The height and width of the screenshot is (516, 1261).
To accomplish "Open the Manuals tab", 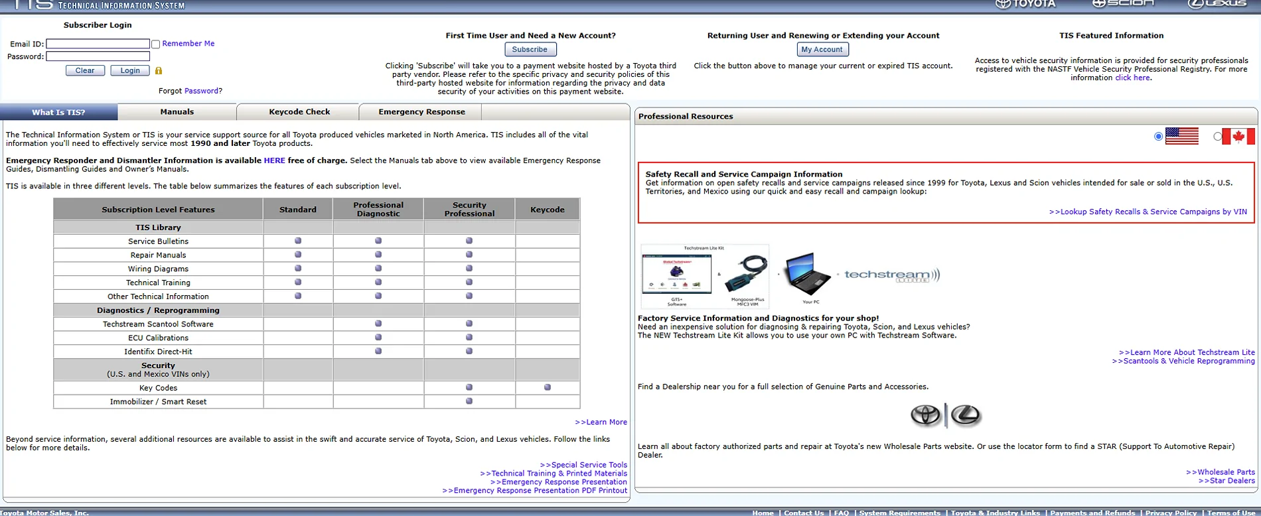I will coord(177,111).
